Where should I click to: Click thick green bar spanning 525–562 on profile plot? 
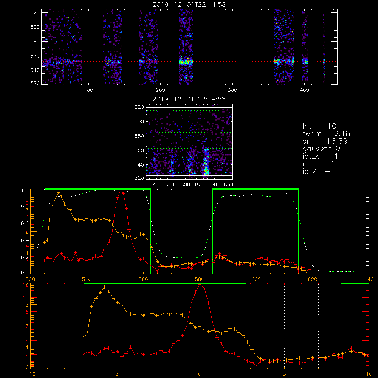(98, 189)
